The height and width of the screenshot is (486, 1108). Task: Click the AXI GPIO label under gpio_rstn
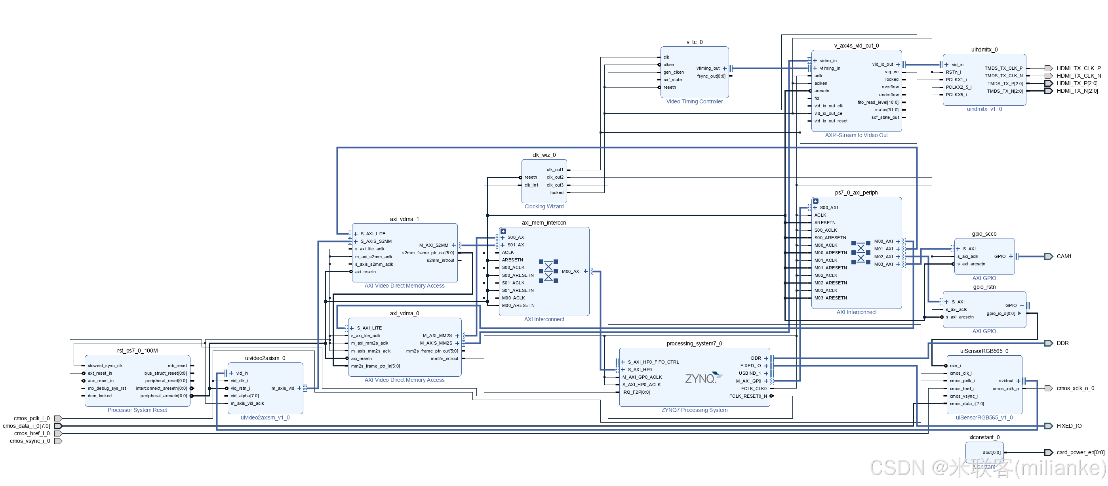coord(984,331)
